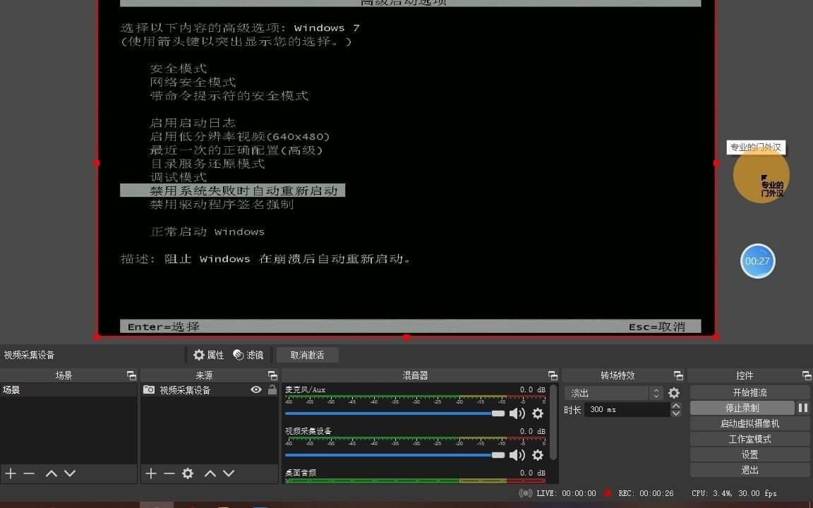813x508 pixels.
Task: Pause recording with the pause icon
Action: (x=803, y=407)
